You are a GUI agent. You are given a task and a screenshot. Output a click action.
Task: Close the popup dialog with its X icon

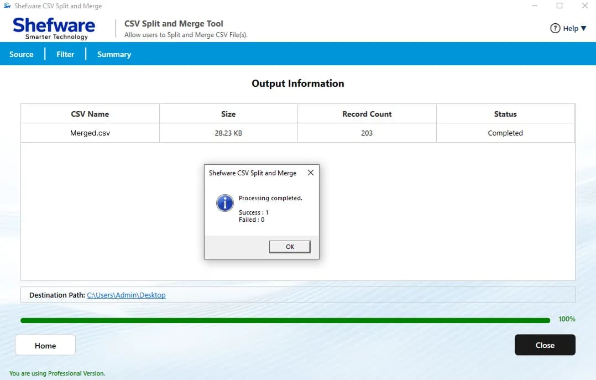point(311,173)
